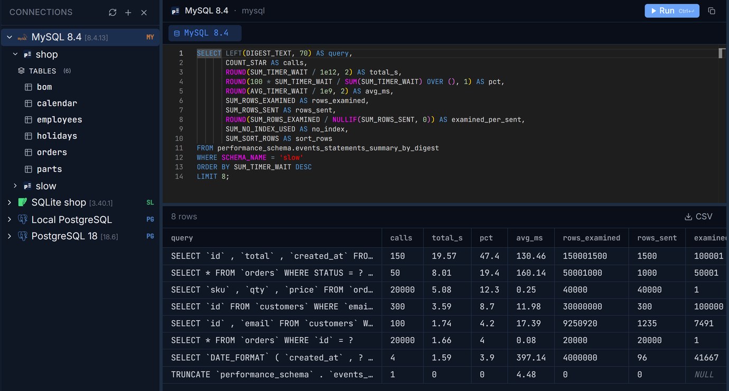Expand the PostgreSQL 18 connection

(10, 236)
